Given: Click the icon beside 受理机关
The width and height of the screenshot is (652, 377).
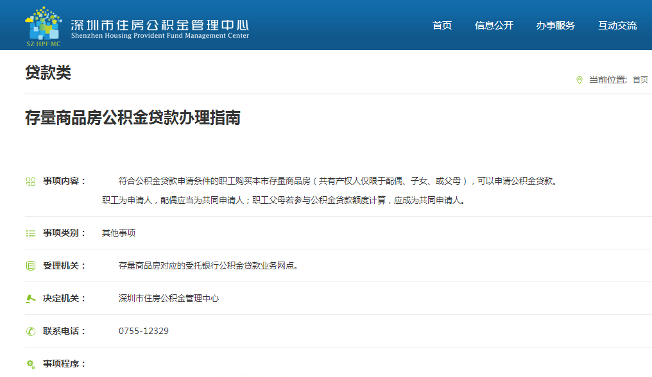Looking at the screenshot, I should click(x=31, y=265).
